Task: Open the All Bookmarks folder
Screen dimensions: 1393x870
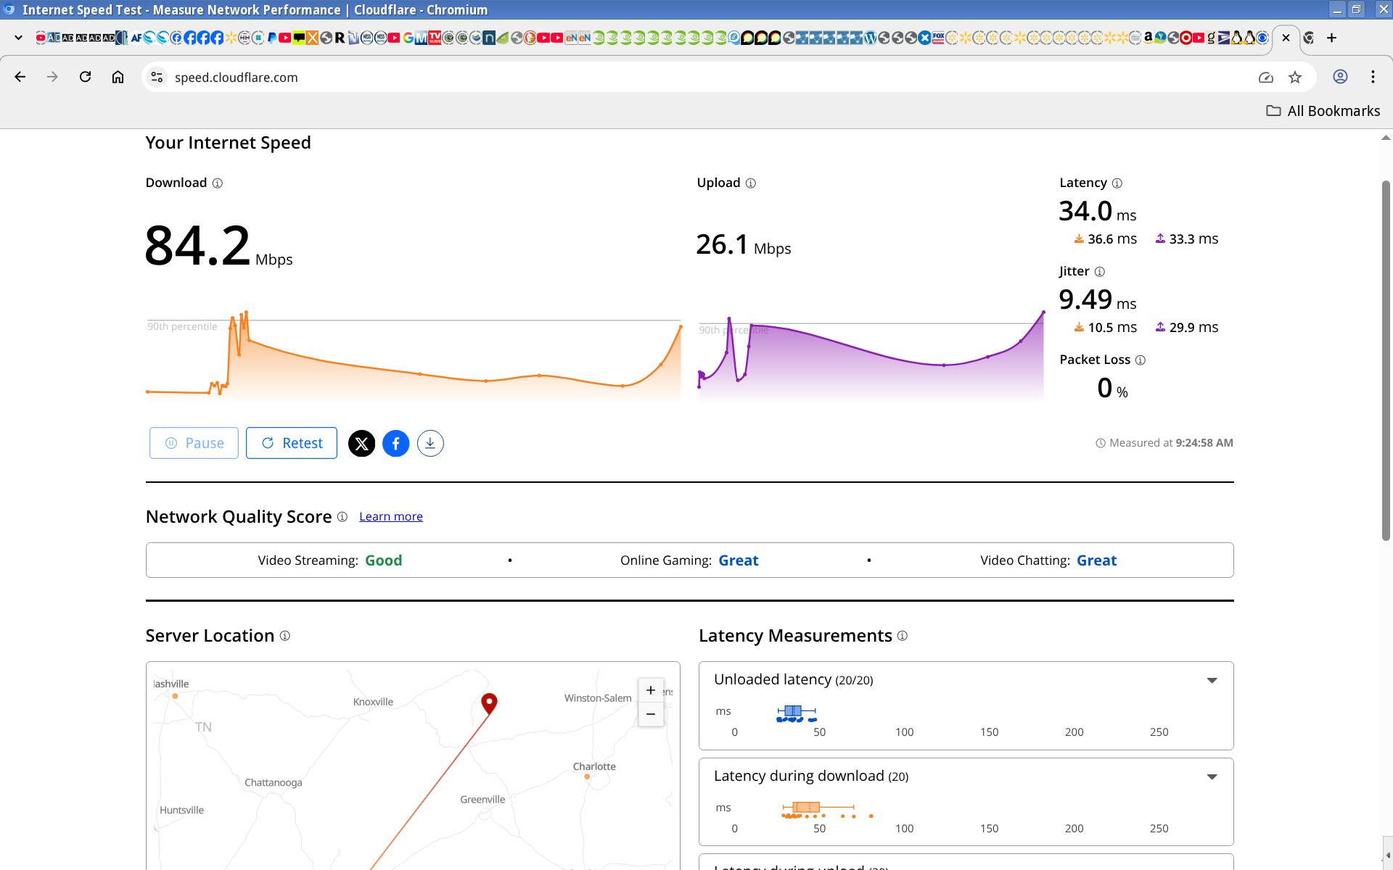Action: pyautogui.click(x=1323, y=111)
